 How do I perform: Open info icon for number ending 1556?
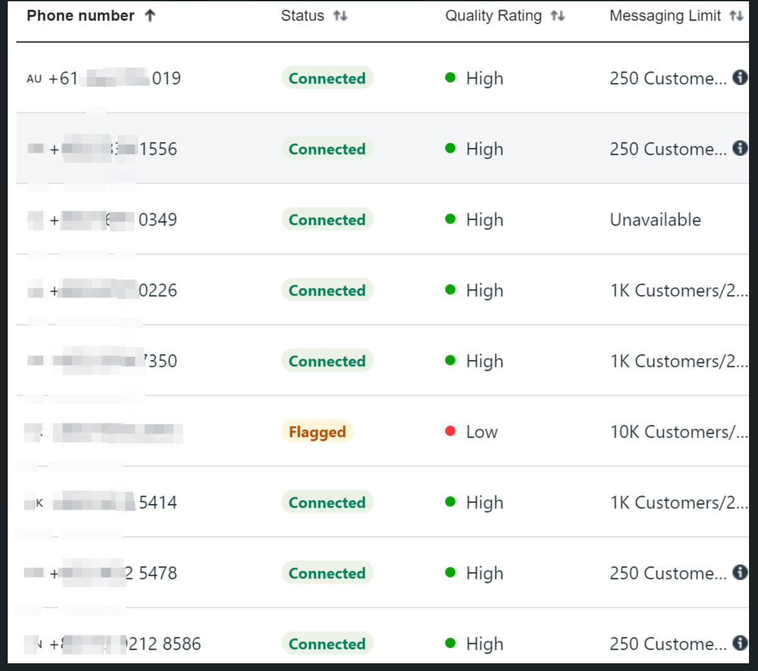pos(740,148)
